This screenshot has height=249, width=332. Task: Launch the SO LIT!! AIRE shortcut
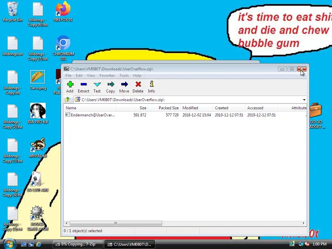(x=38, y=182)
